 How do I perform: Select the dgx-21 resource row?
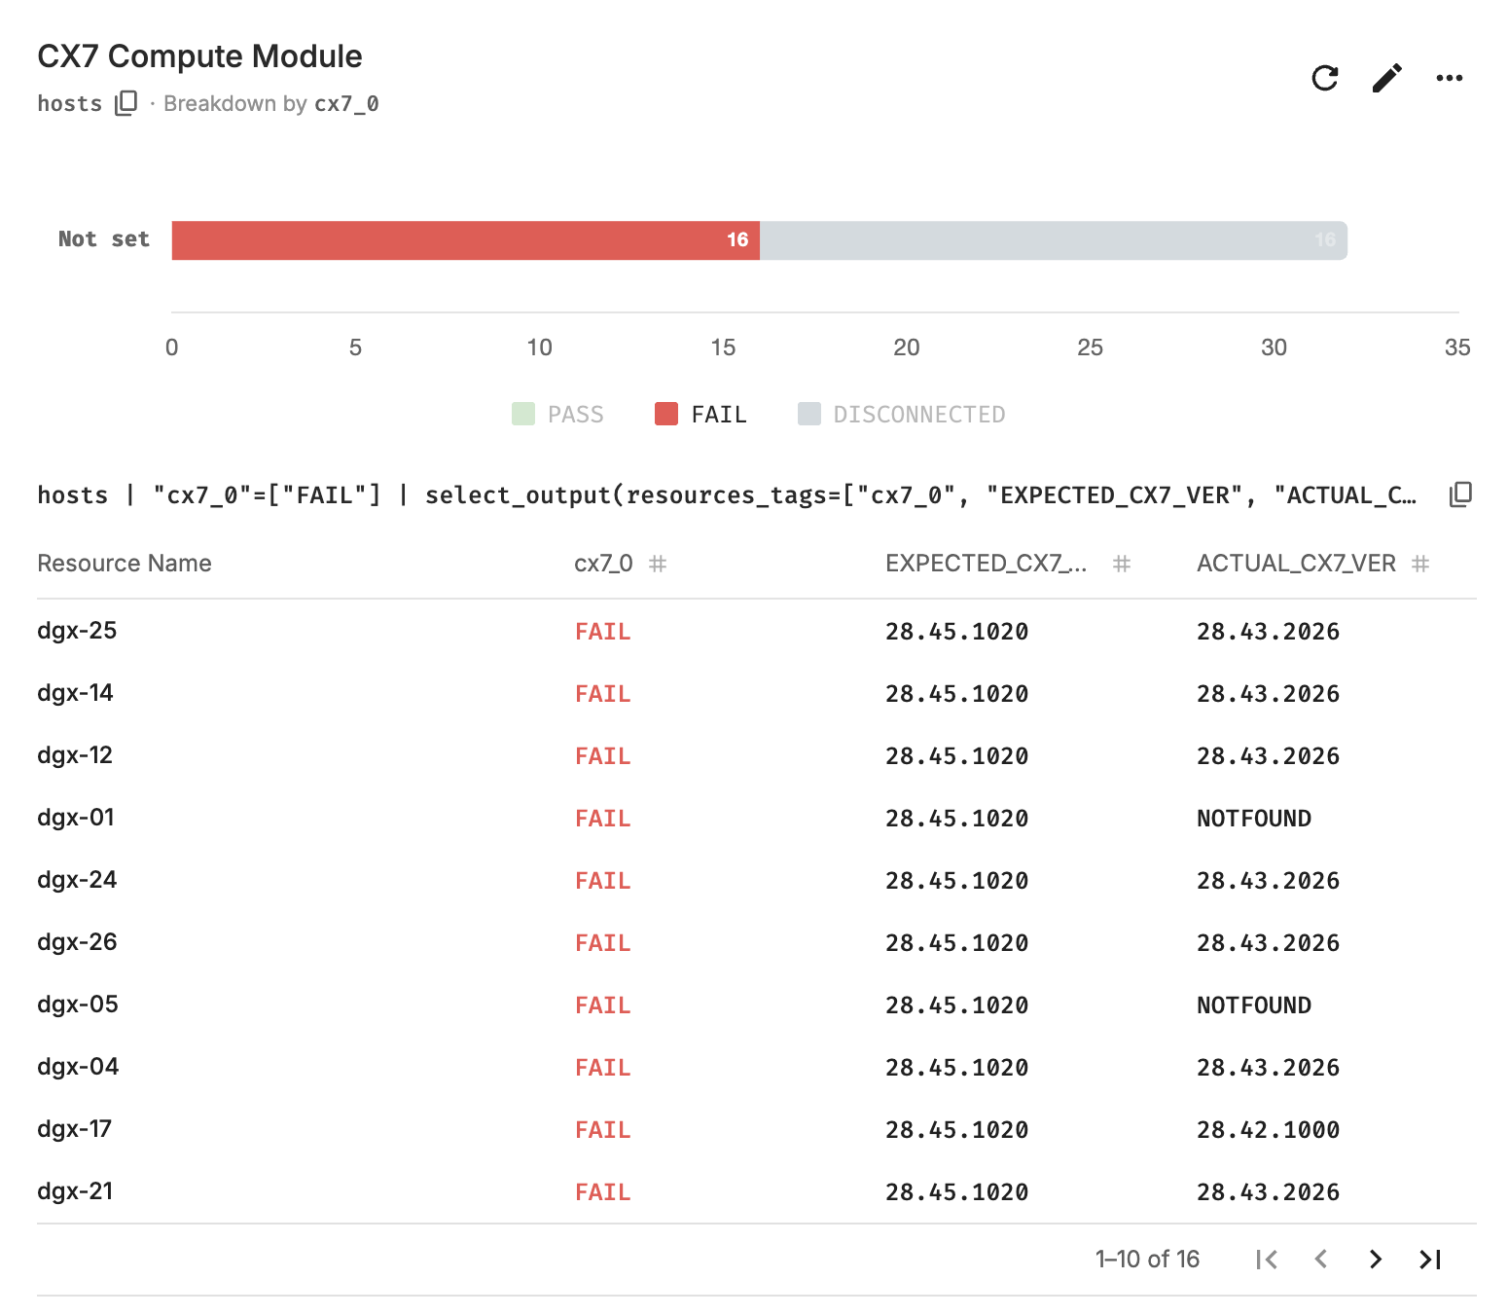coord(757,1191)
